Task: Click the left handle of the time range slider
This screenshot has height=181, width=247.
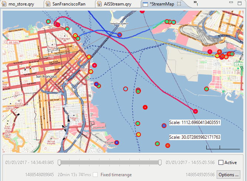Action: pyautogui.click(x=59, y=163)
